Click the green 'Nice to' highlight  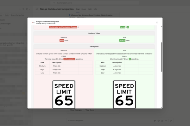click(122, 40)
